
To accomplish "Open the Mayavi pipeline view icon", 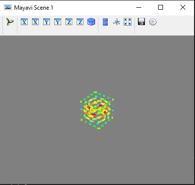I will (x=10, y=22).
